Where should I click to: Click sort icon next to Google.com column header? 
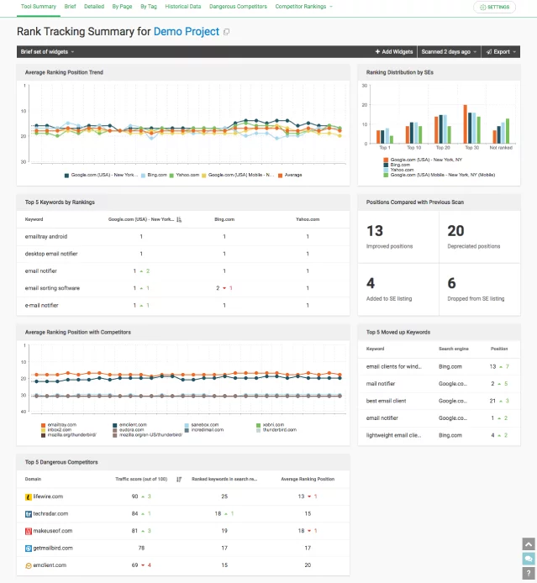point(179,220)
